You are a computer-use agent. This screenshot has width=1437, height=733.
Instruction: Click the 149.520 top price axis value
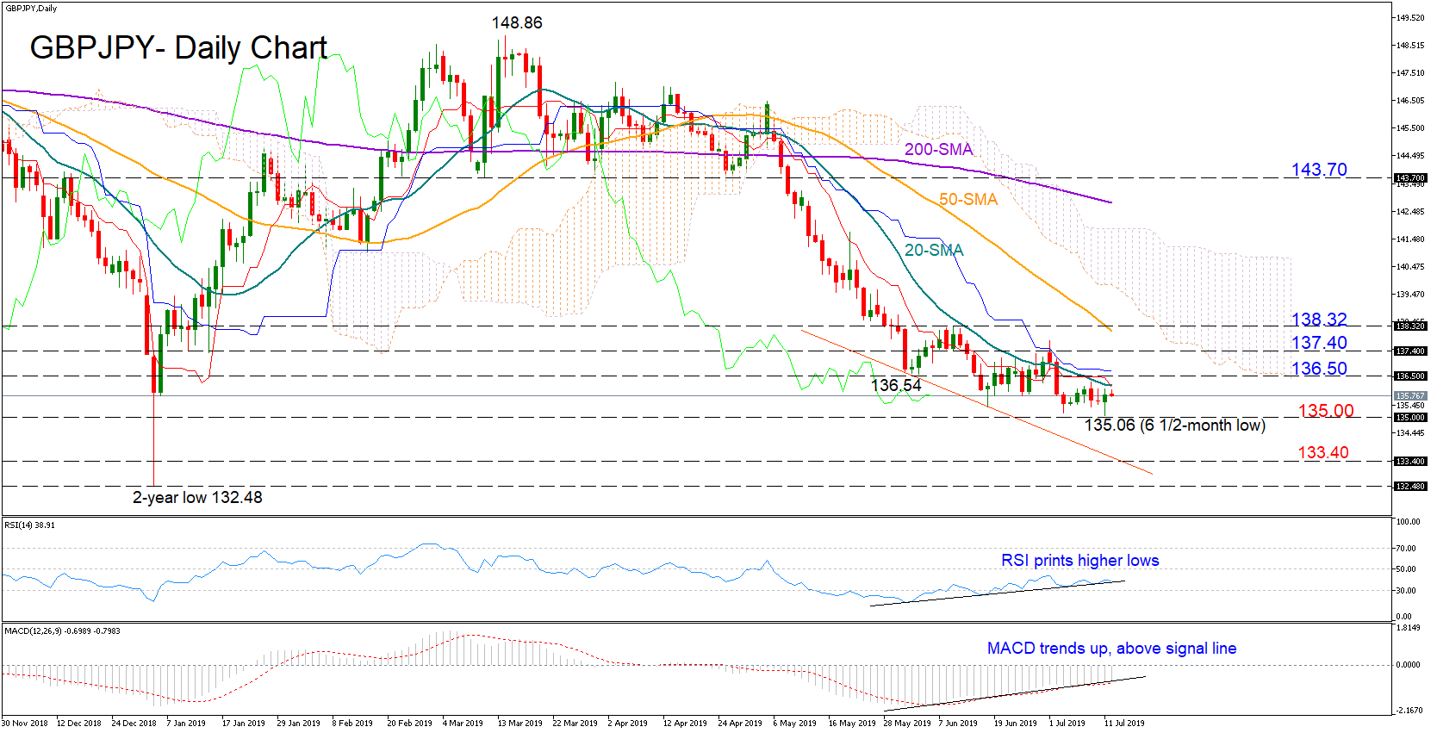1410,17
